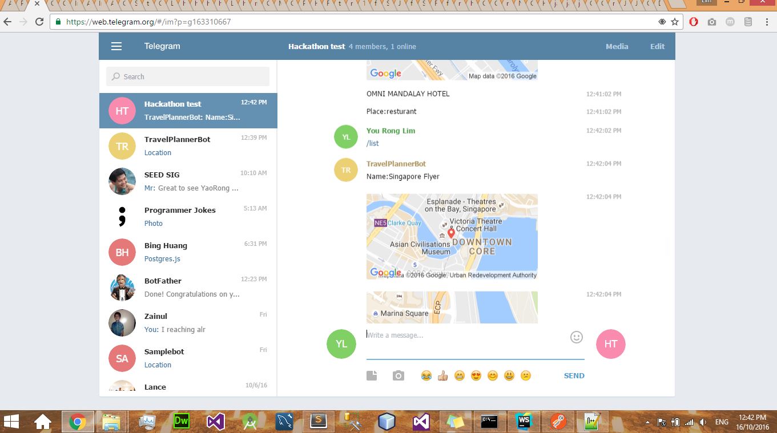Open WebStorm from the taskbar
Image resolution: width=777 pixels, height=433 pixels.
(x=524, y=422)
